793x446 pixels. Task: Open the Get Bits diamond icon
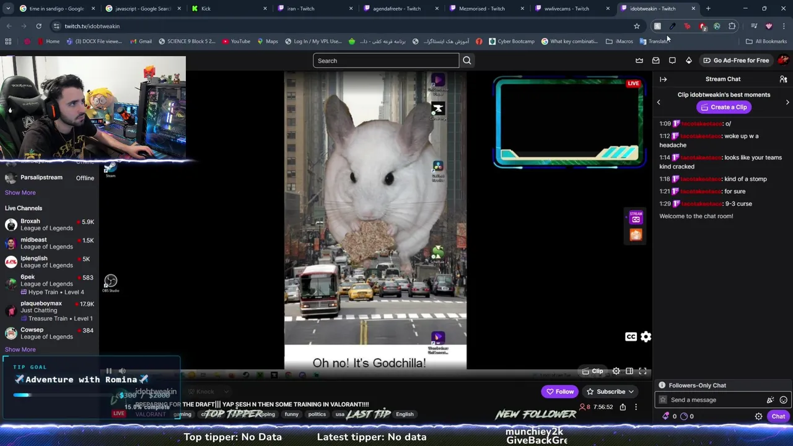coord(688,61)
